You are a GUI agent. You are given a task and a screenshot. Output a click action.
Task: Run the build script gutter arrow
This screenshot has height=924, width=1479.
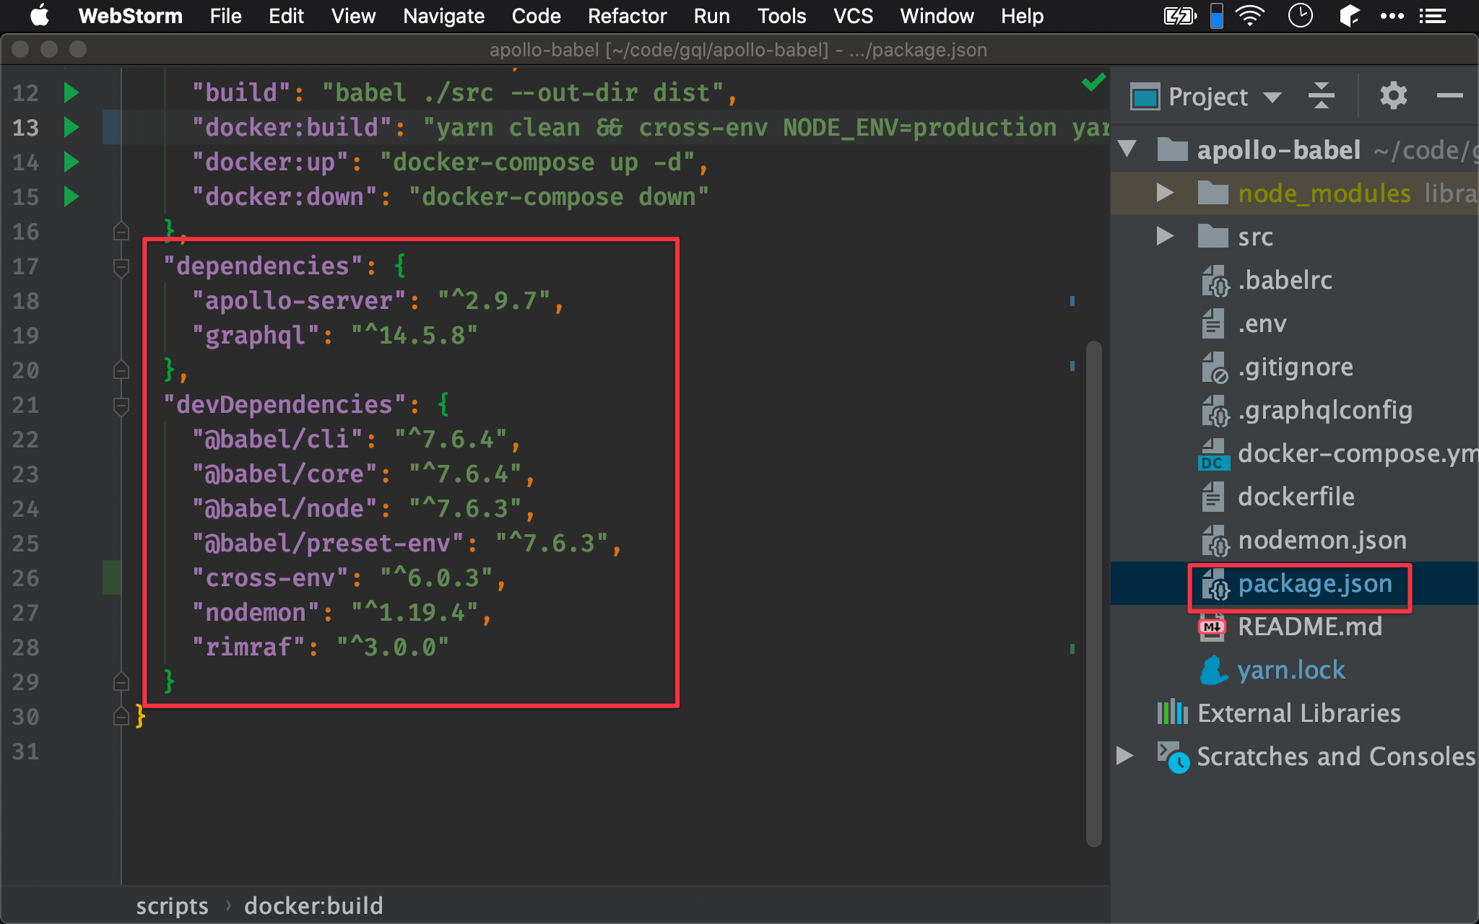coord(71,92)
